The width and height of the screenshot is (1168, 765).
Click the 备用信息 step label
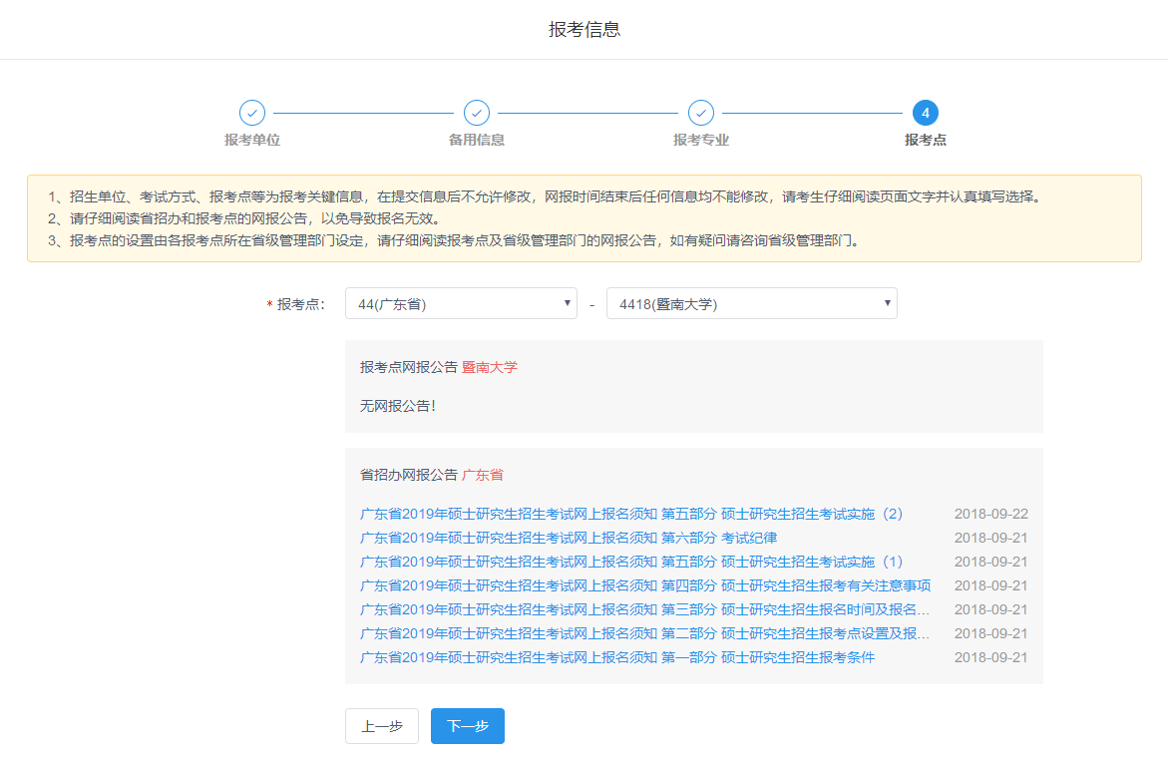tap(477, 140)
